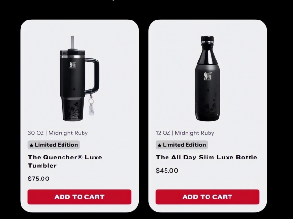Image resolution: width=293 pixels, height=219 pixels.
Task: Click the tumbler's Limited Edition badge
Action: [x=54, y=145]
